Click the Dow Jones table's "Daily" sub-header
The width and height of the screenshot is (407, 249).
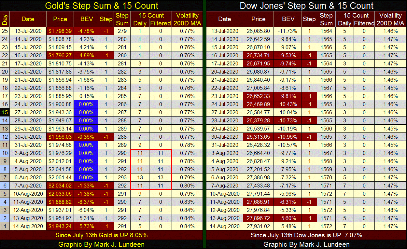(344, 23)
